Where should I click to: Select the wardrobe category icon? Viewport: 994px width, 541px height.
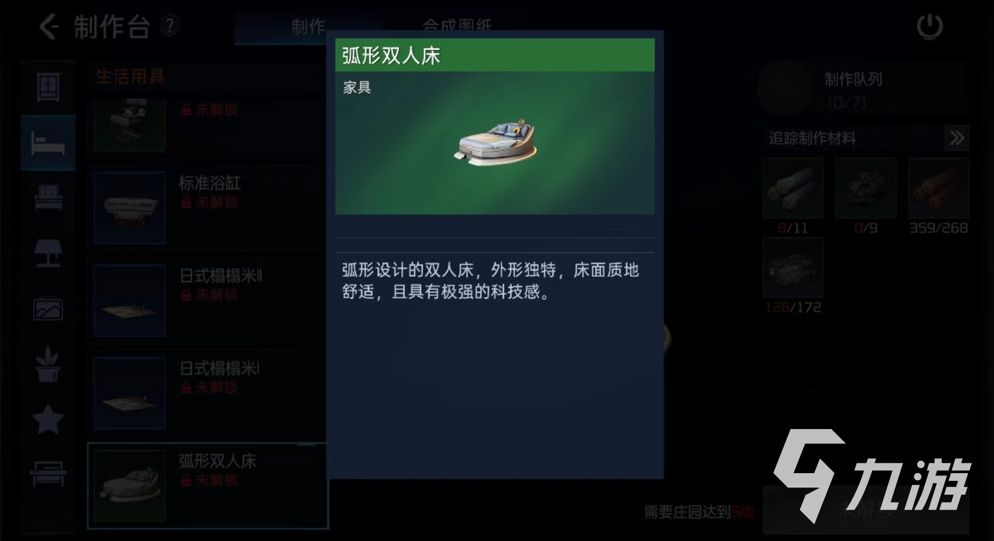point(49,87)
